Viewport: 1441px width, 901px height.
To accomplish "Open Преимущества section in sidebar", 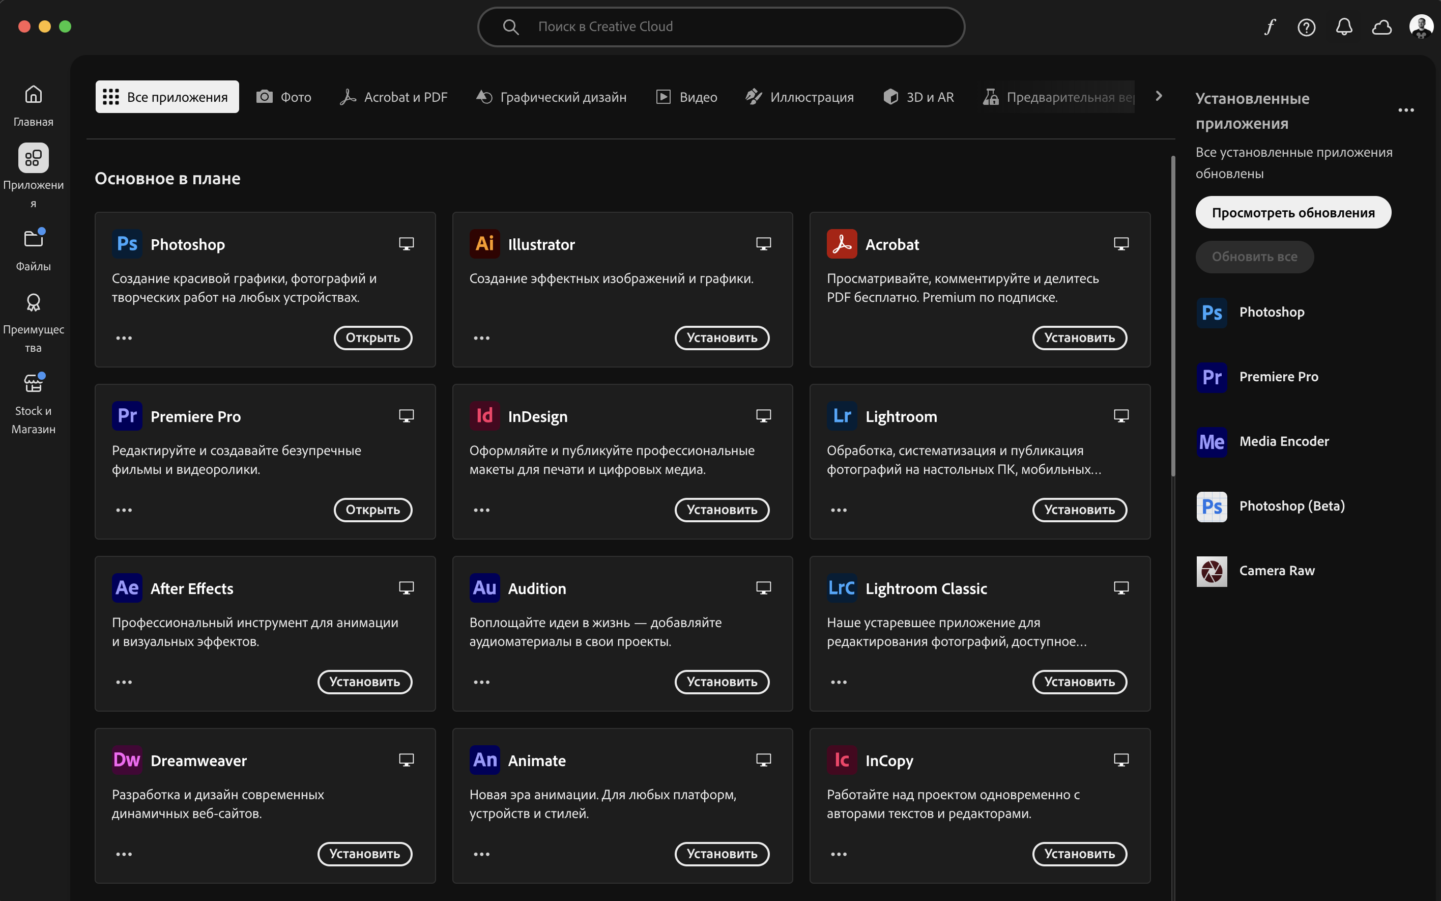I will 34,322.
